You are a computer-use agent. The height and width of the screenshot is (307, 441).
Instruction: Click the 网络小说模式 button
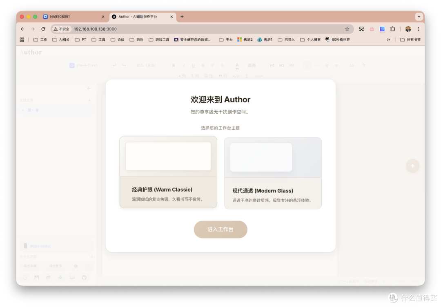click(56, 246)
